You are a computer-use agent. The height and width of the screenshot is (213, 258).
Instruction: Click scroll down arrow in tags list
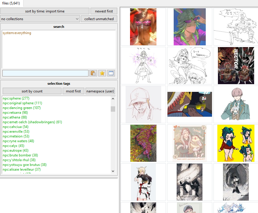point(113,171)
